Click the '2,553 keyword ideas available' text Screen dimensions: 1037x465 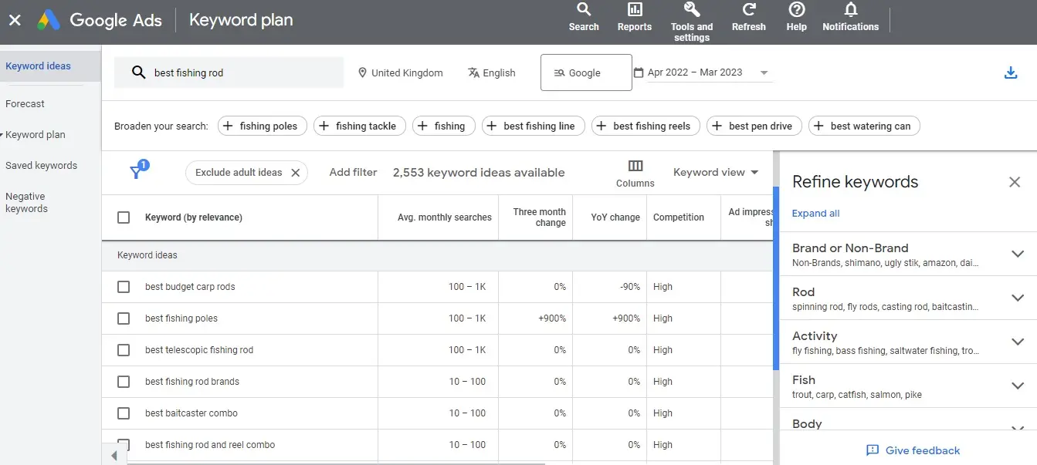(479, 173)
